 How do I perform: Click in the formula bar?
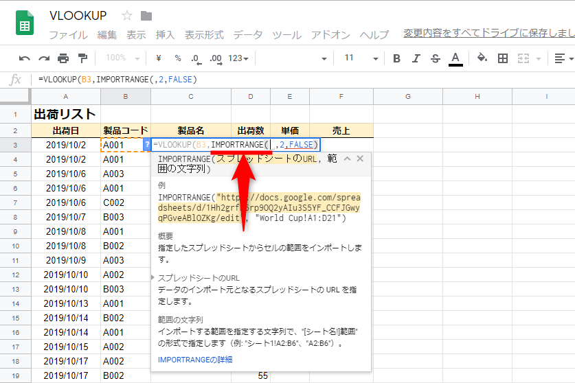tap(304, 80)
